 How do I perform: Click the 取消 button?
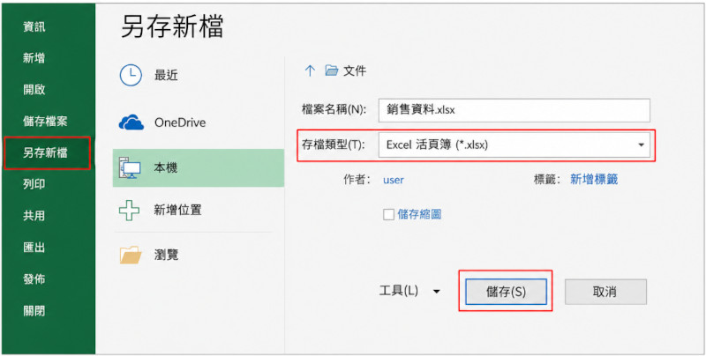[x=605, y=292]
